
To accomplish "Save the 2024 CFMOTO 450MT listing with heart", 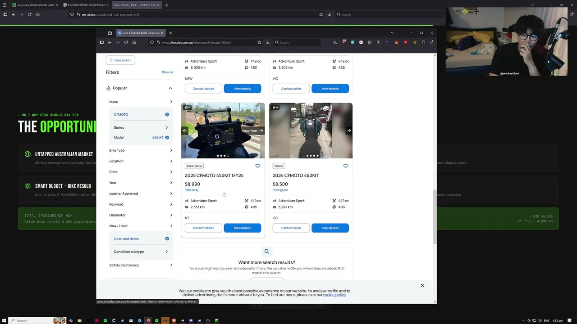I will tap(345, 166).
